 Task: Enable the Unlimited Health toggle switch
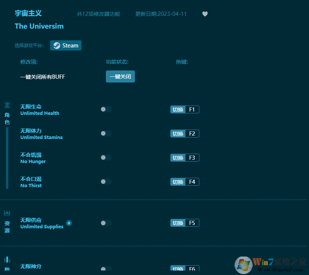point(106,109)
